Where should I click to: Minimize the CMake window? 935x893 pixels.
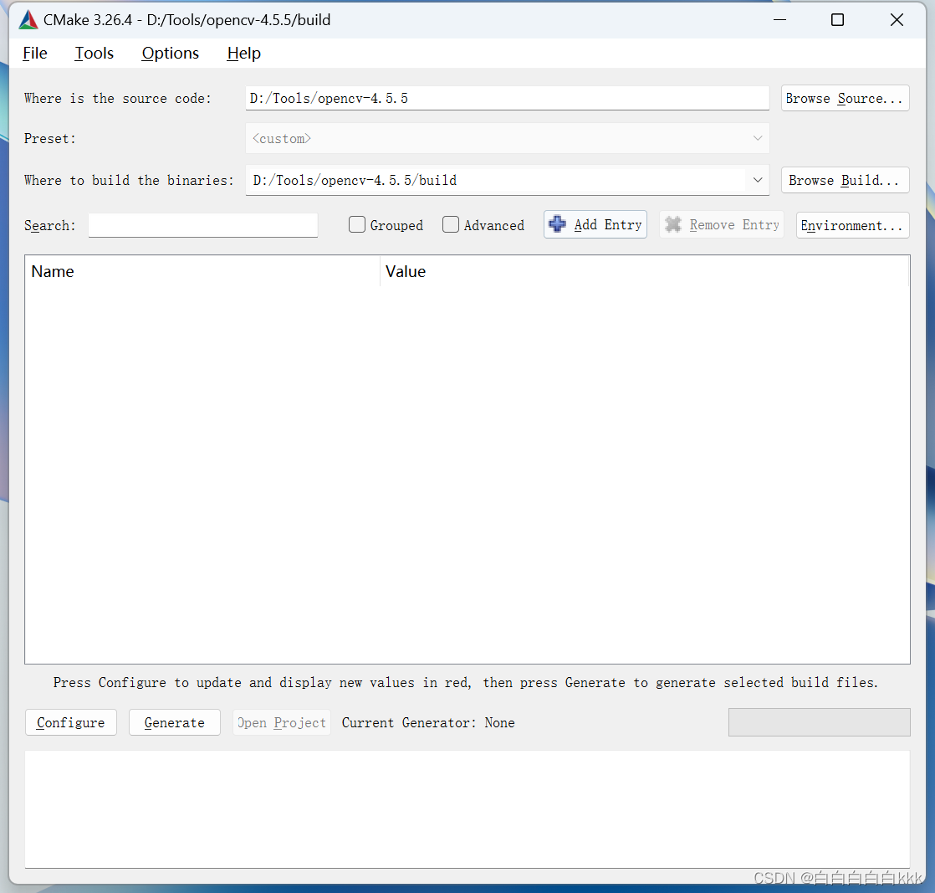(779, 20)
